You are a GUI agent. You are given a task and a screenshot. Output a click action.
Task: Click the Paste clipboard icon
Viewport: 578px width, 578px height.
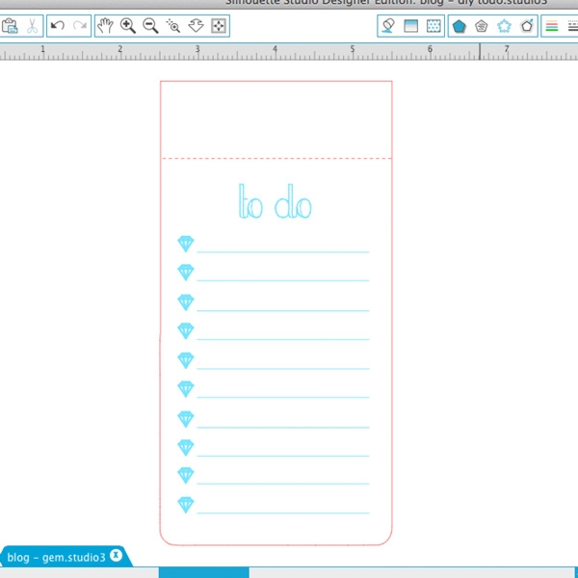pos(10,26)
